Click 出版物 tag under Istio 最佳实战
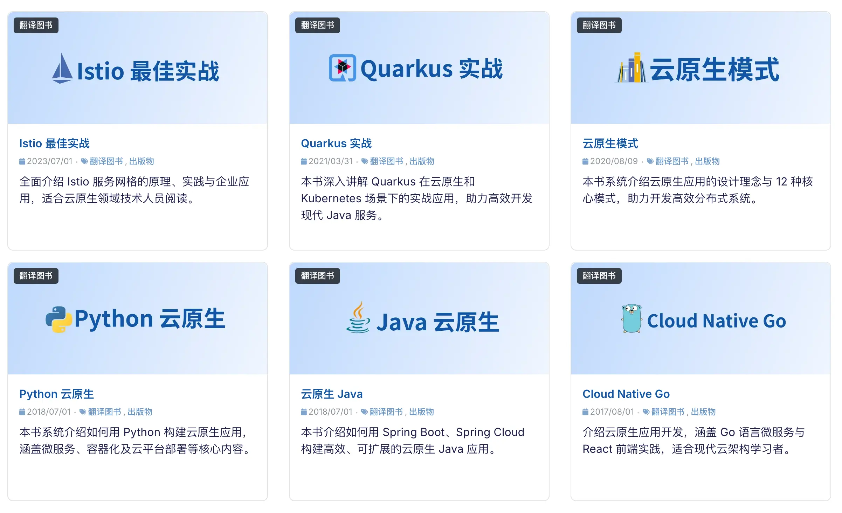The image size is (842, 513). click(142, 161)
